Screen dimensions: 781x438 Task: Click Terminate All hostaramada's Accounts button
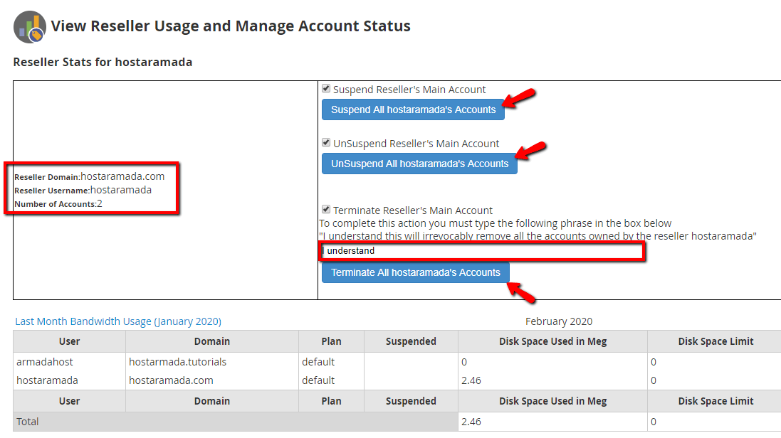(415, 273)
